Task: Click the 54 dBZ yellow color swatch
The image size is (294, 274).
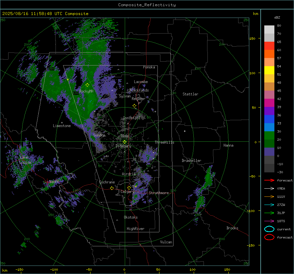Action: [x=269, y=70]
